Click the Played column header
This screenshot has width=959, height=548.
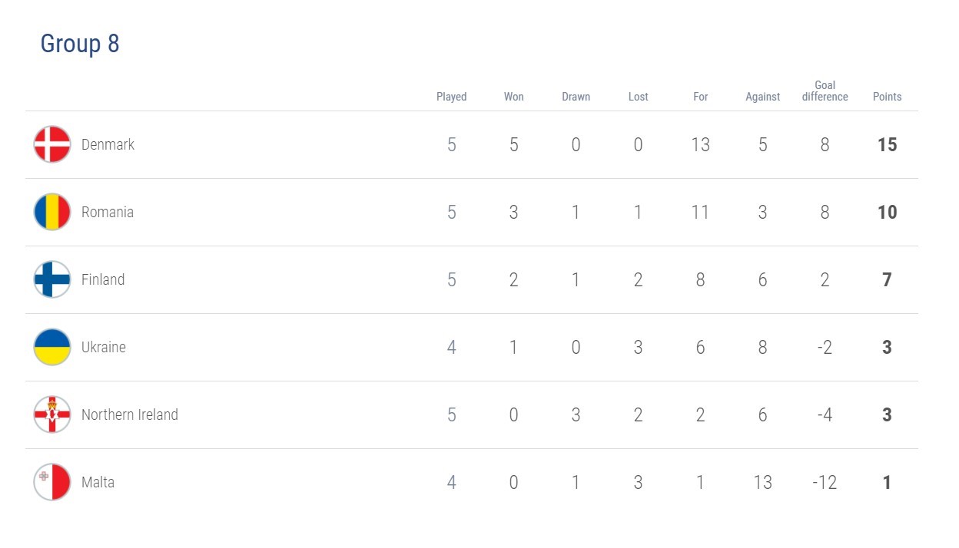coord(452,97)
